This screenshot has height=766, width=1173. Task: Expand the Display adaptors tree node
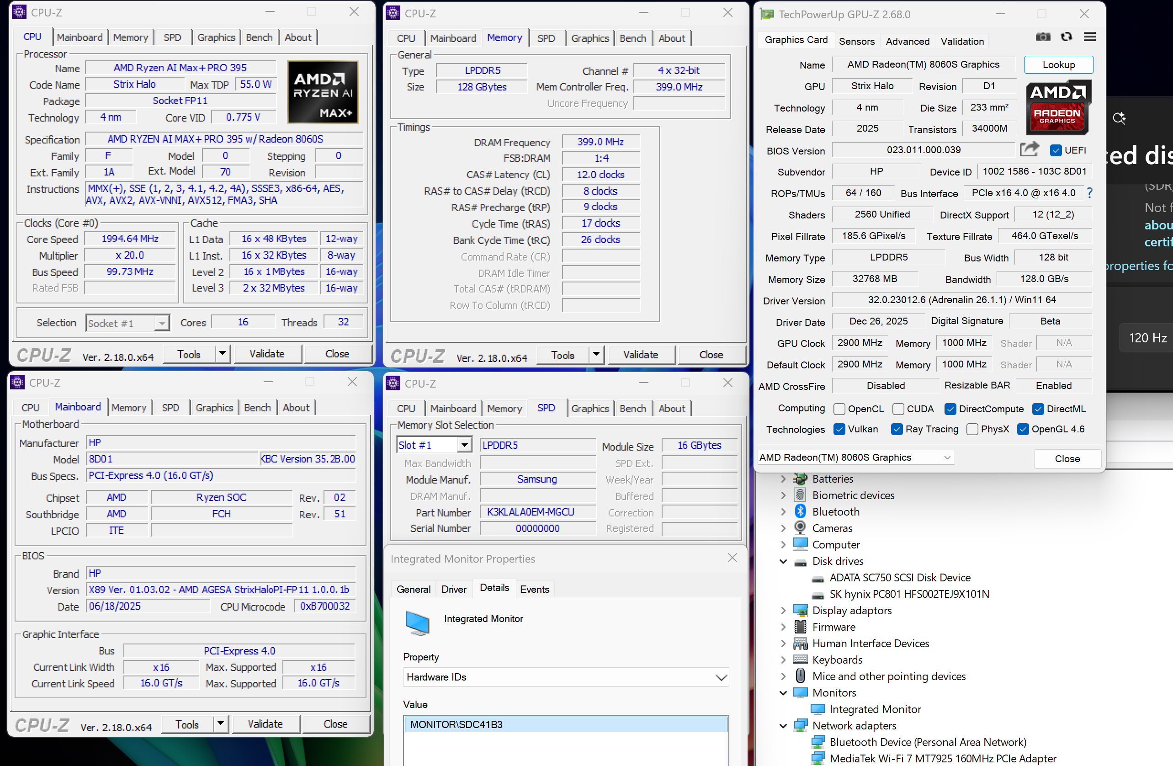pyautogui.click(x=784, y=611)
